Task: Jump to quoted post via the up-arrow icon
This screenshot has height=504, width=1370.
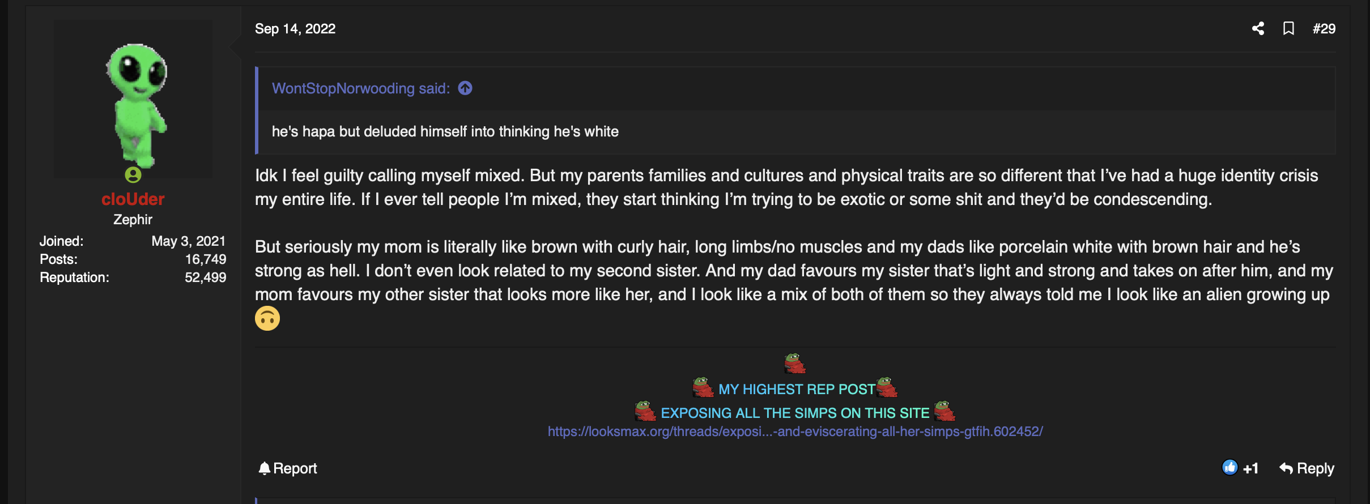Action: 465,88
